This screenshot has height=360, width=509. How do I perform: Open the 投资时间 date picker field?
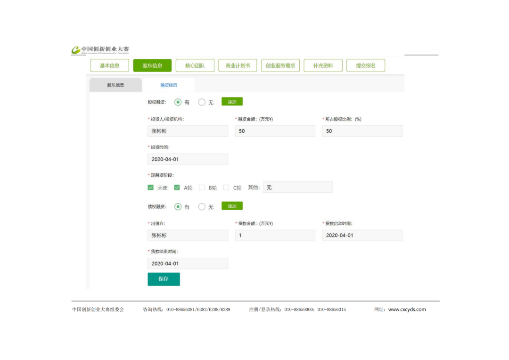pyautogui.click(x=188, y=159)
